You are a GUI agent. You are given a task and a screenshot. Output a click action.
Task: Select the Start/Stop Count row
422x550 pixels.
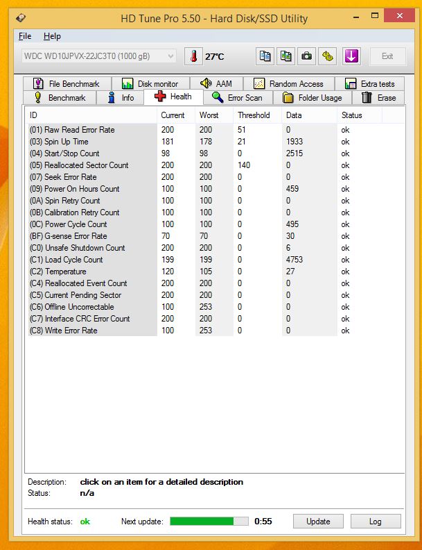204,153
